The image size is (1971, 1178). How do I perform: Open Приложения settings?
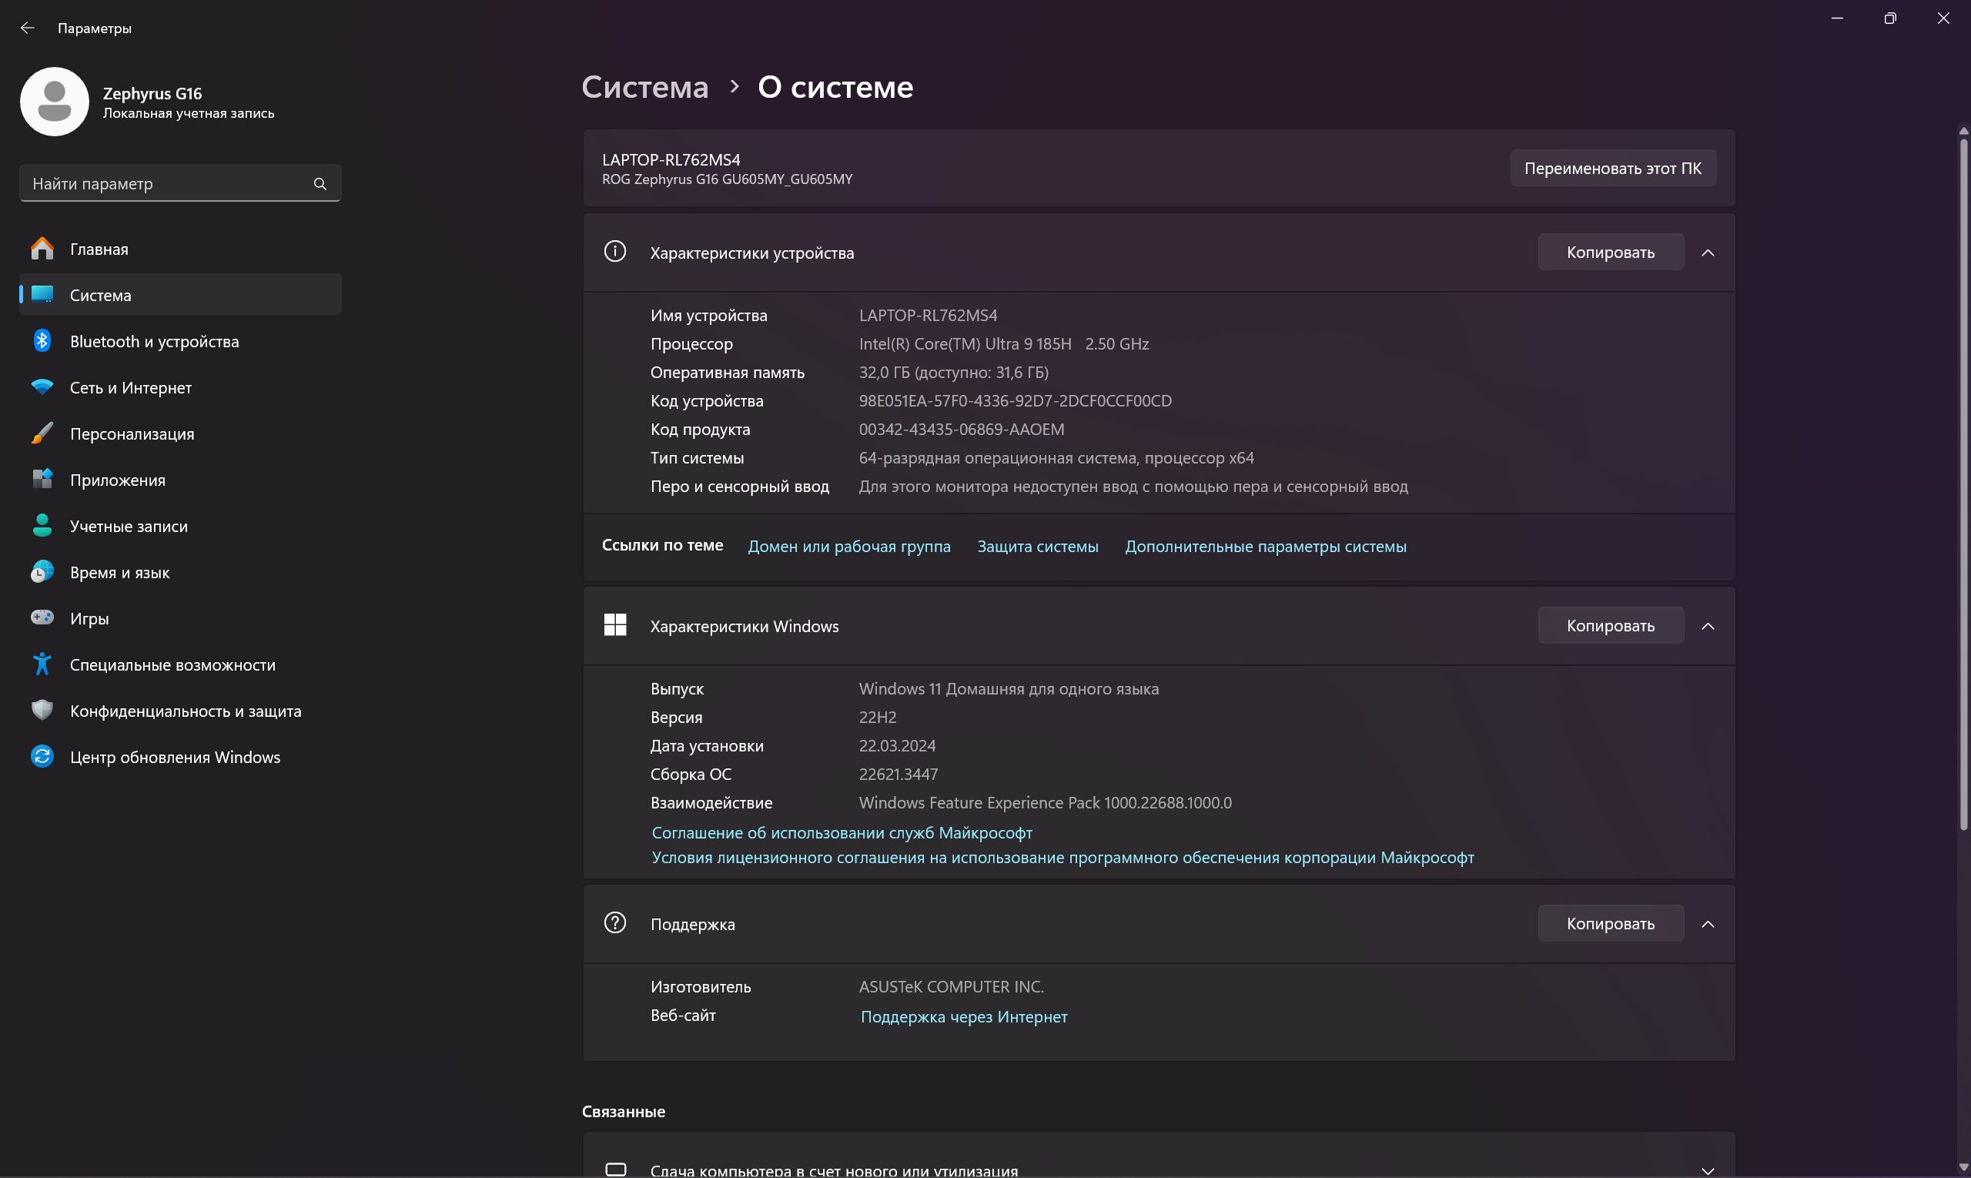[x=180, y=480]
